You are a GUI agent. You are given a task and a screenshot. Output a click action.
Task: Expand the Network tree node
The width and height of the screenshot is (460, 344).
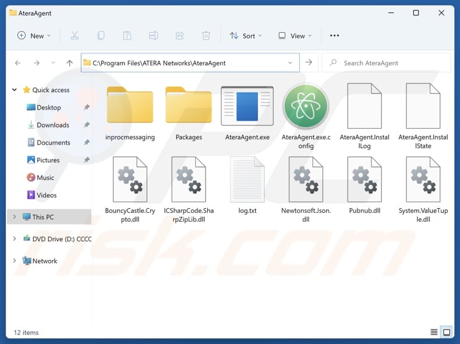pos(14,261)
